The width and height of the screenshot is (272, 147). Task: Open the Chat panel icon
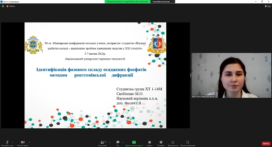tap(118, 142)
